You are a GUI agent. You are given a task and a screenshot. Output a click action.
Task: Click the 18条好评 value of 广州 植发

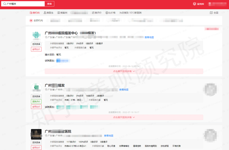click(90, 96)
